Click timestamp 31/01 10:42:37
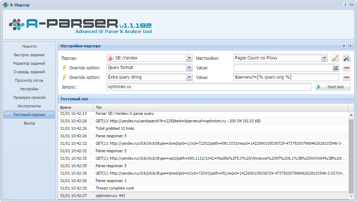 73,196
